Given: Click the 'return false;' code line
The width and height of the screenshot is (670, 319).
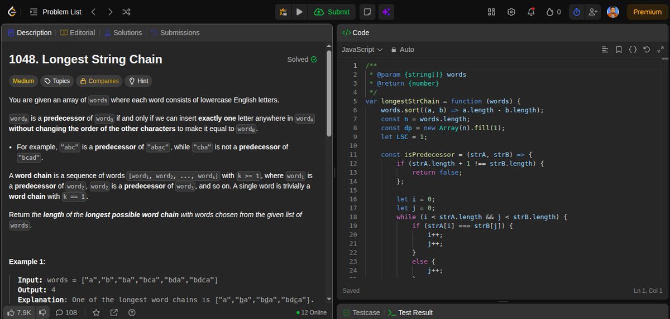Looking at the screenshot, I should point(437,173).
